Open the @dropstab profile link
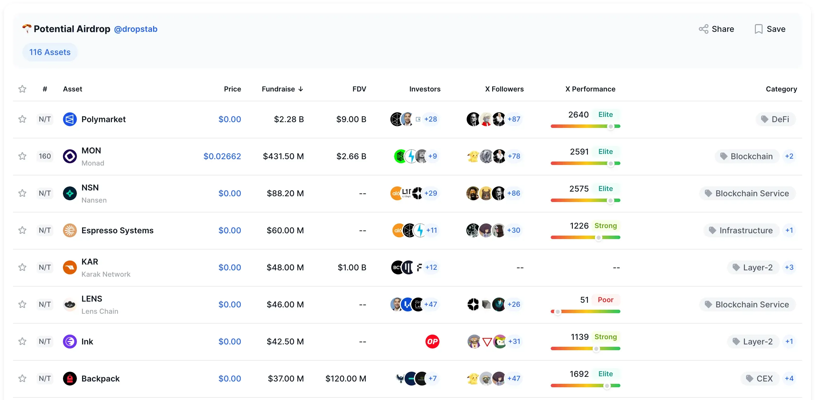This screenshot has height=400, width=815. [x=135, y=29]
